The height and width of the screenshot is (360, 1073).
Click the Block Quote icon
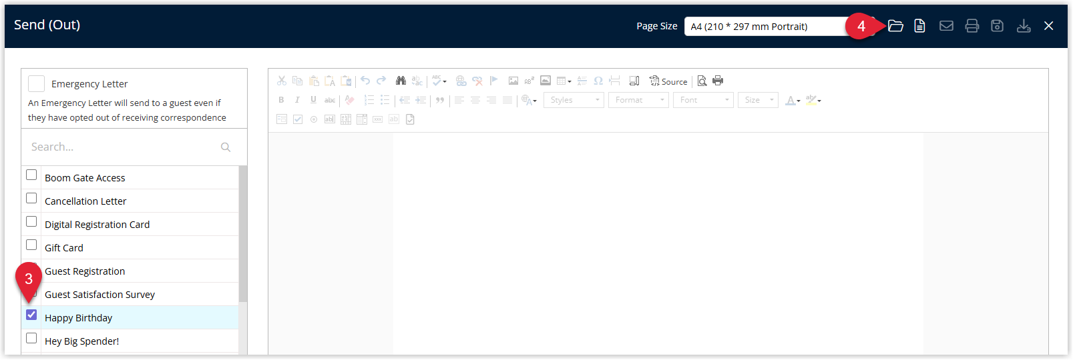click(x=440, y=100)
